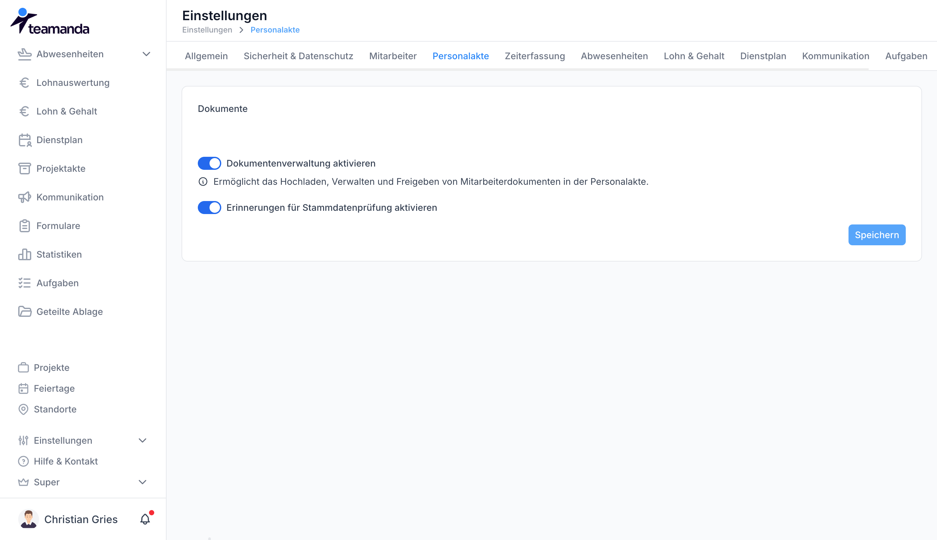Open Abwesenheiten via its sidebar icon
Screen dimensions: 937x540
coord(24,54)
